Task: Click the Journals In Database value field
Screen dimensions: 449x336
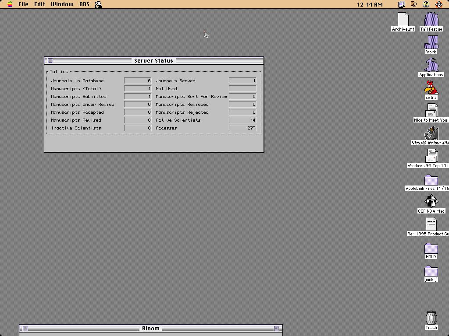Action: [x=138, y=81]
